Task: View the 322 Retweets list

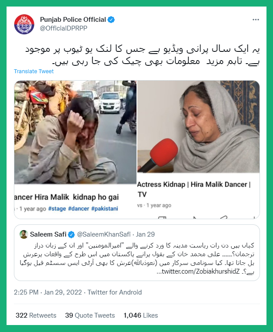Action: pos(36,315)
